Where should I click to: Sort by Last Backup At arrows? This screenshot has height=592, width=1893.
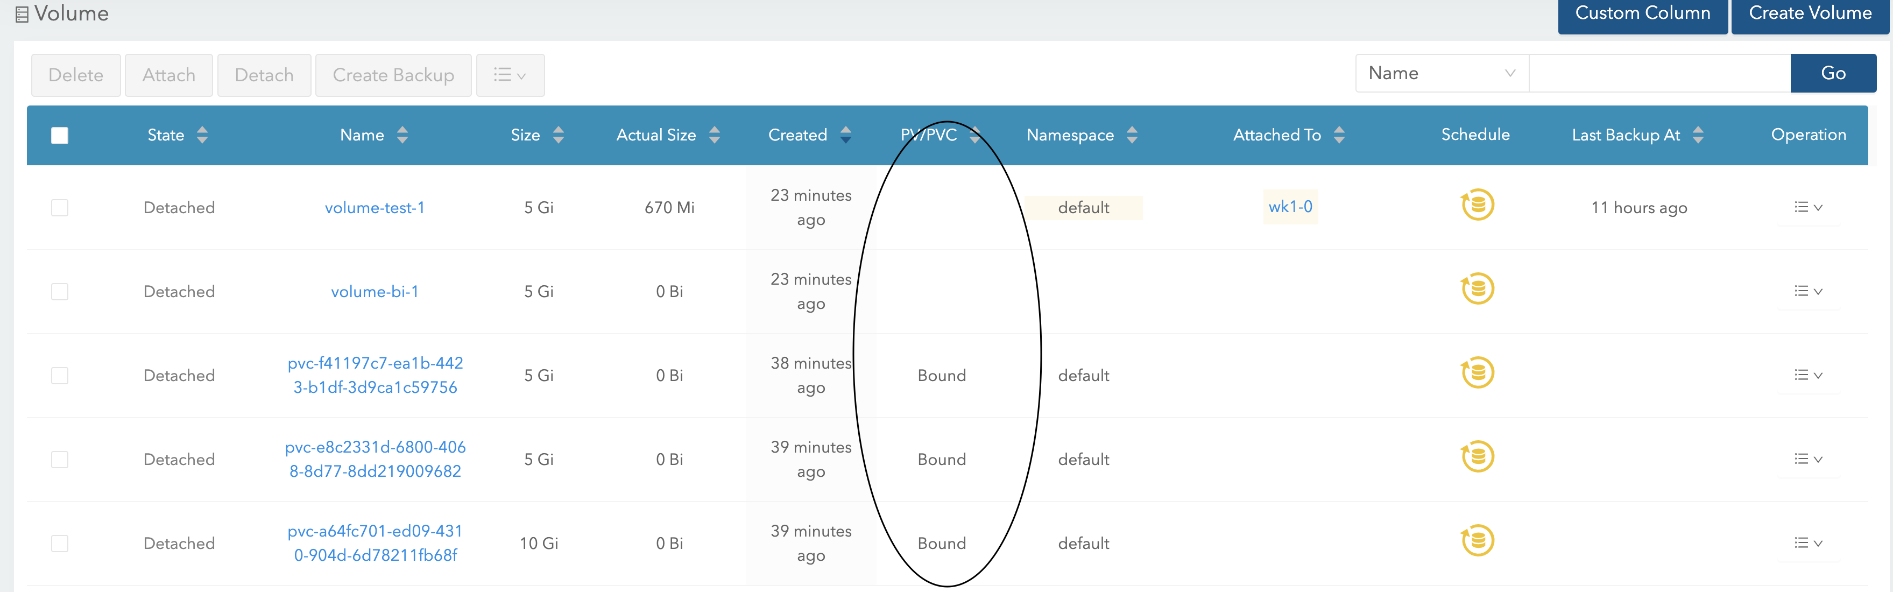1698,135
